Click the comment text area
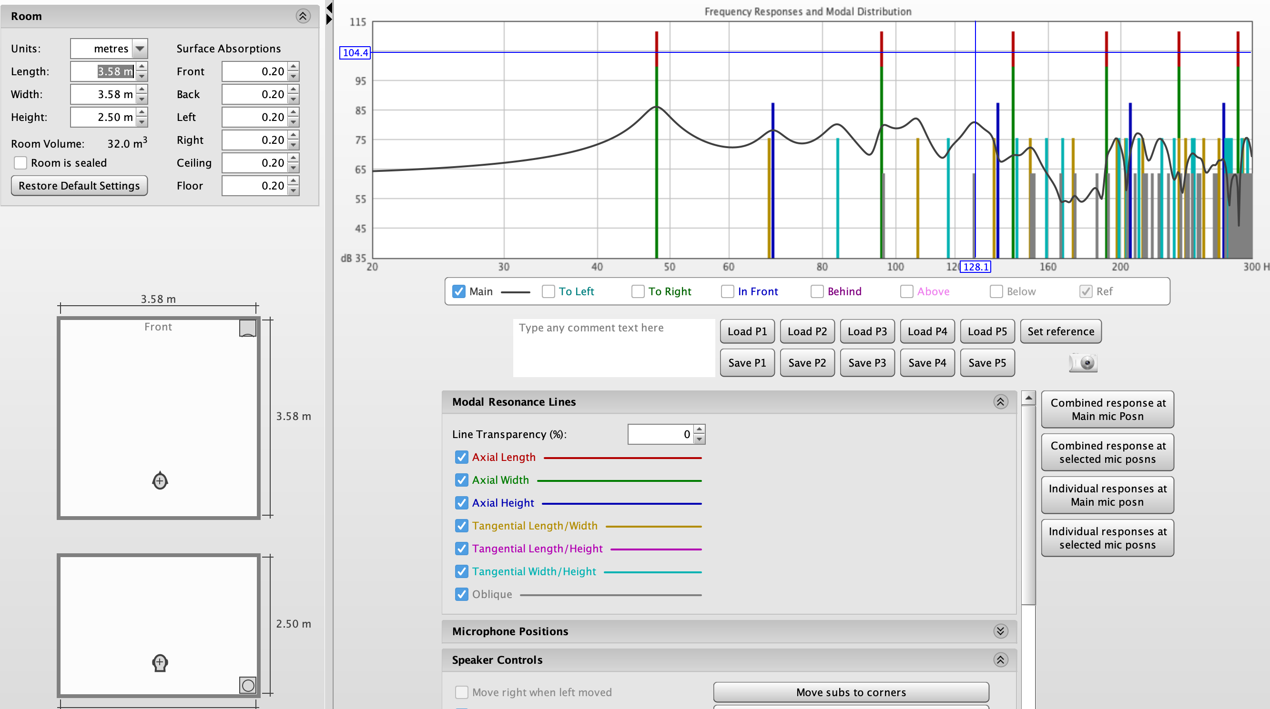This screenshot has height=709, width=1270. coord(614,348)
